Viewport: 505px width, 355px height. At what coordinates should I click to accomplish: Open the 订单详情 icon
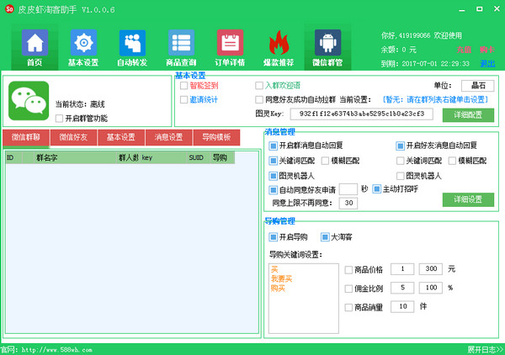[x=230, y=47]
